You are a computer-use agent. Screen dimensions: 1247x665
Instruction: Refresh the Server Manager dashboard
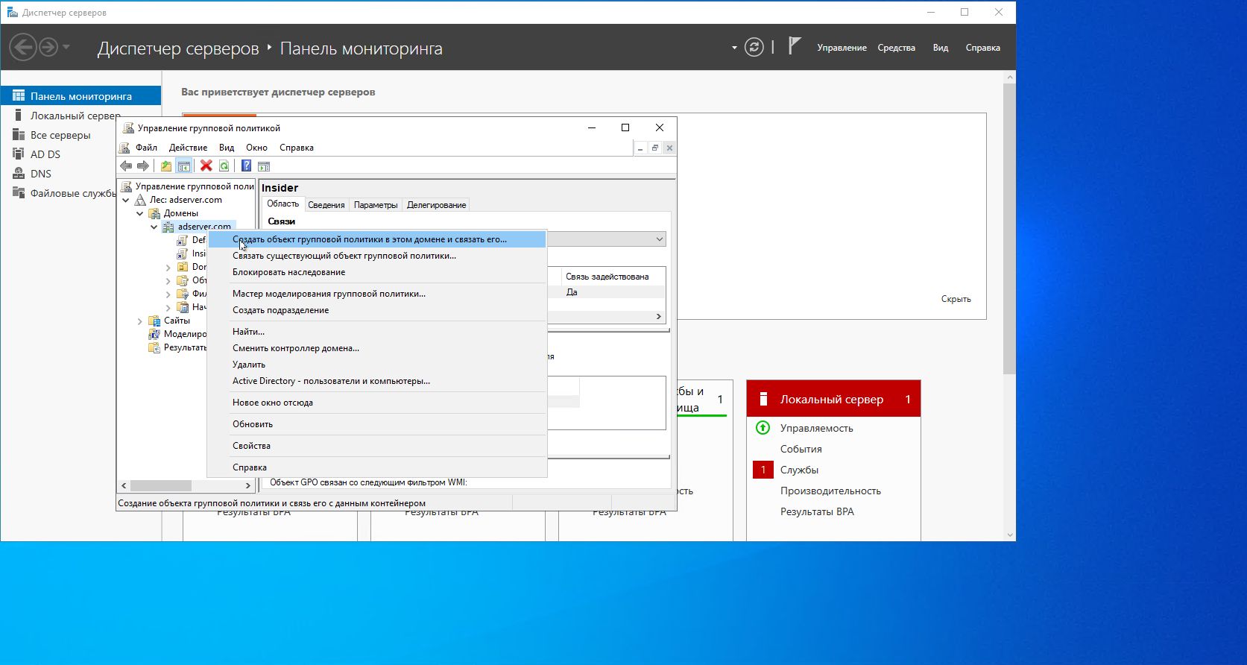pyautogui.click(x=754, y=48)
